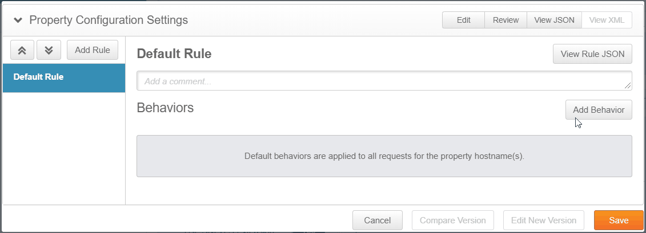Select the View JSON tab
The height and width of the screenshot is (233, 646).
pyautogui.click(x=553, y=20)
